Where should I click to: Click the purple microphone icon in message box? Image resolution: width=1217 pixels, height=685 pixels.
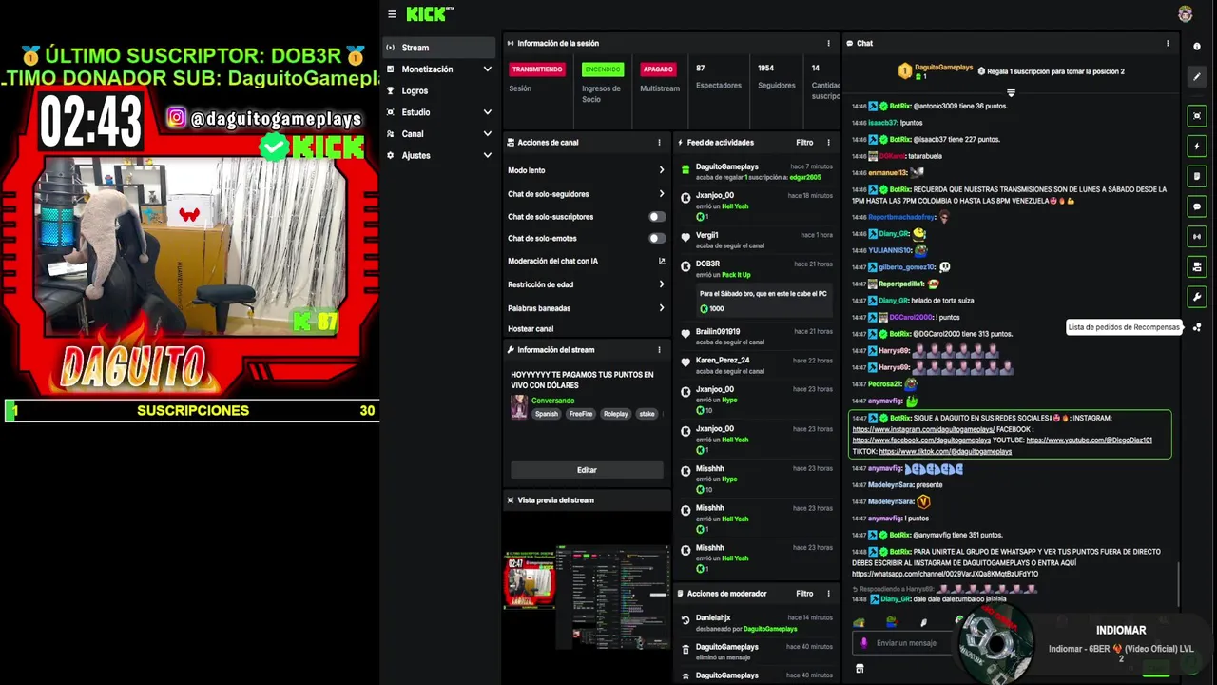(864, 643)
